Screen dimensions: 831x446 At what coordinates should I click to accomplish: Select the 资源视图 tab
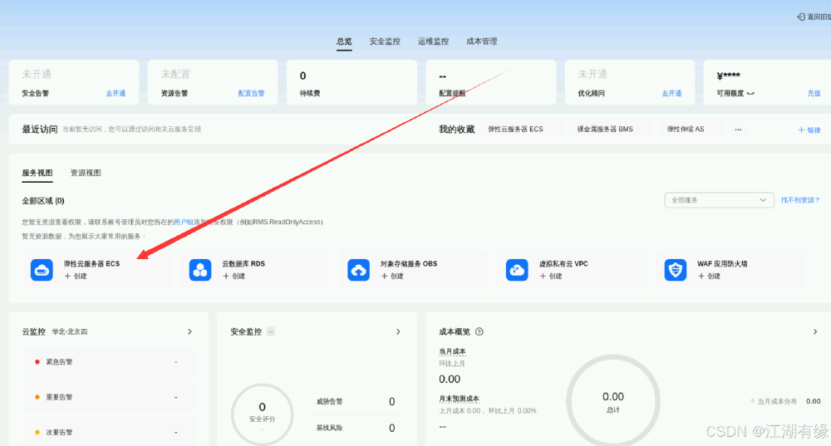coord(86,173)
